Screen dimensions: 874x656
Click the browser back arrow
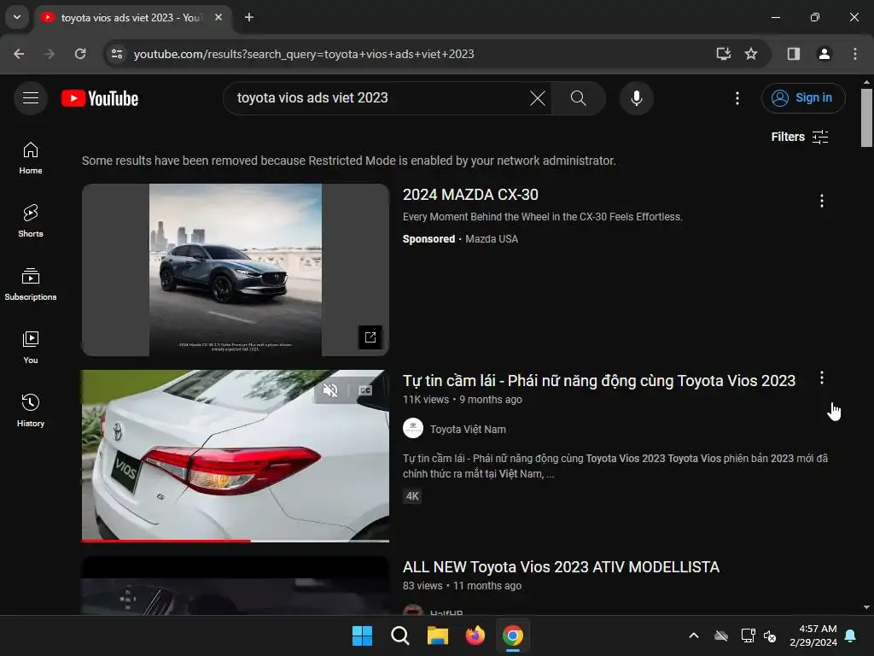tap(19, 54)
